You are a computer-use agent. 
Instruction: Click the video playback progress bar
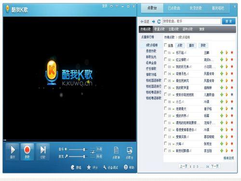click(x=69, y=140)
